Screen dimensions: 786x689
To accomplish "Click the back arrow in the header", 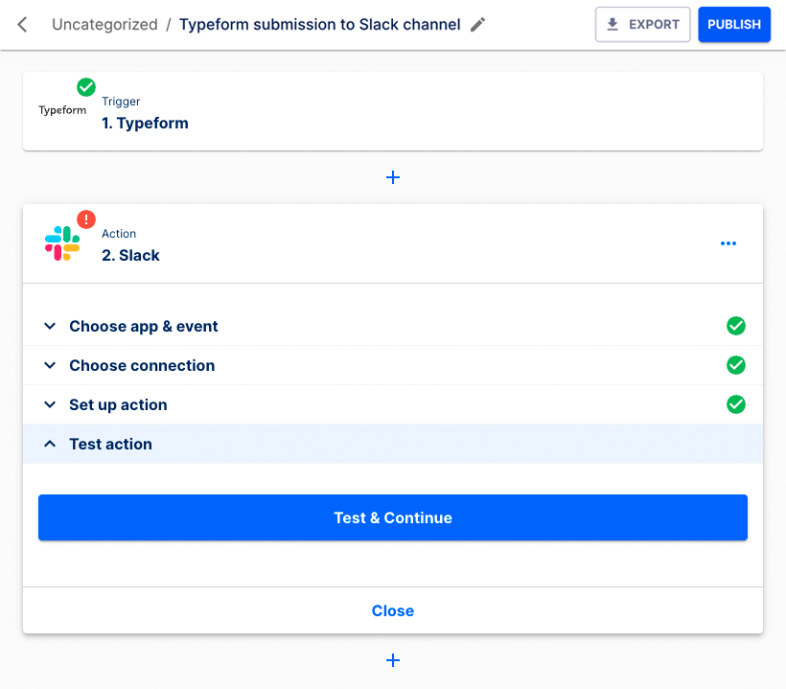I will pos(21,24).
